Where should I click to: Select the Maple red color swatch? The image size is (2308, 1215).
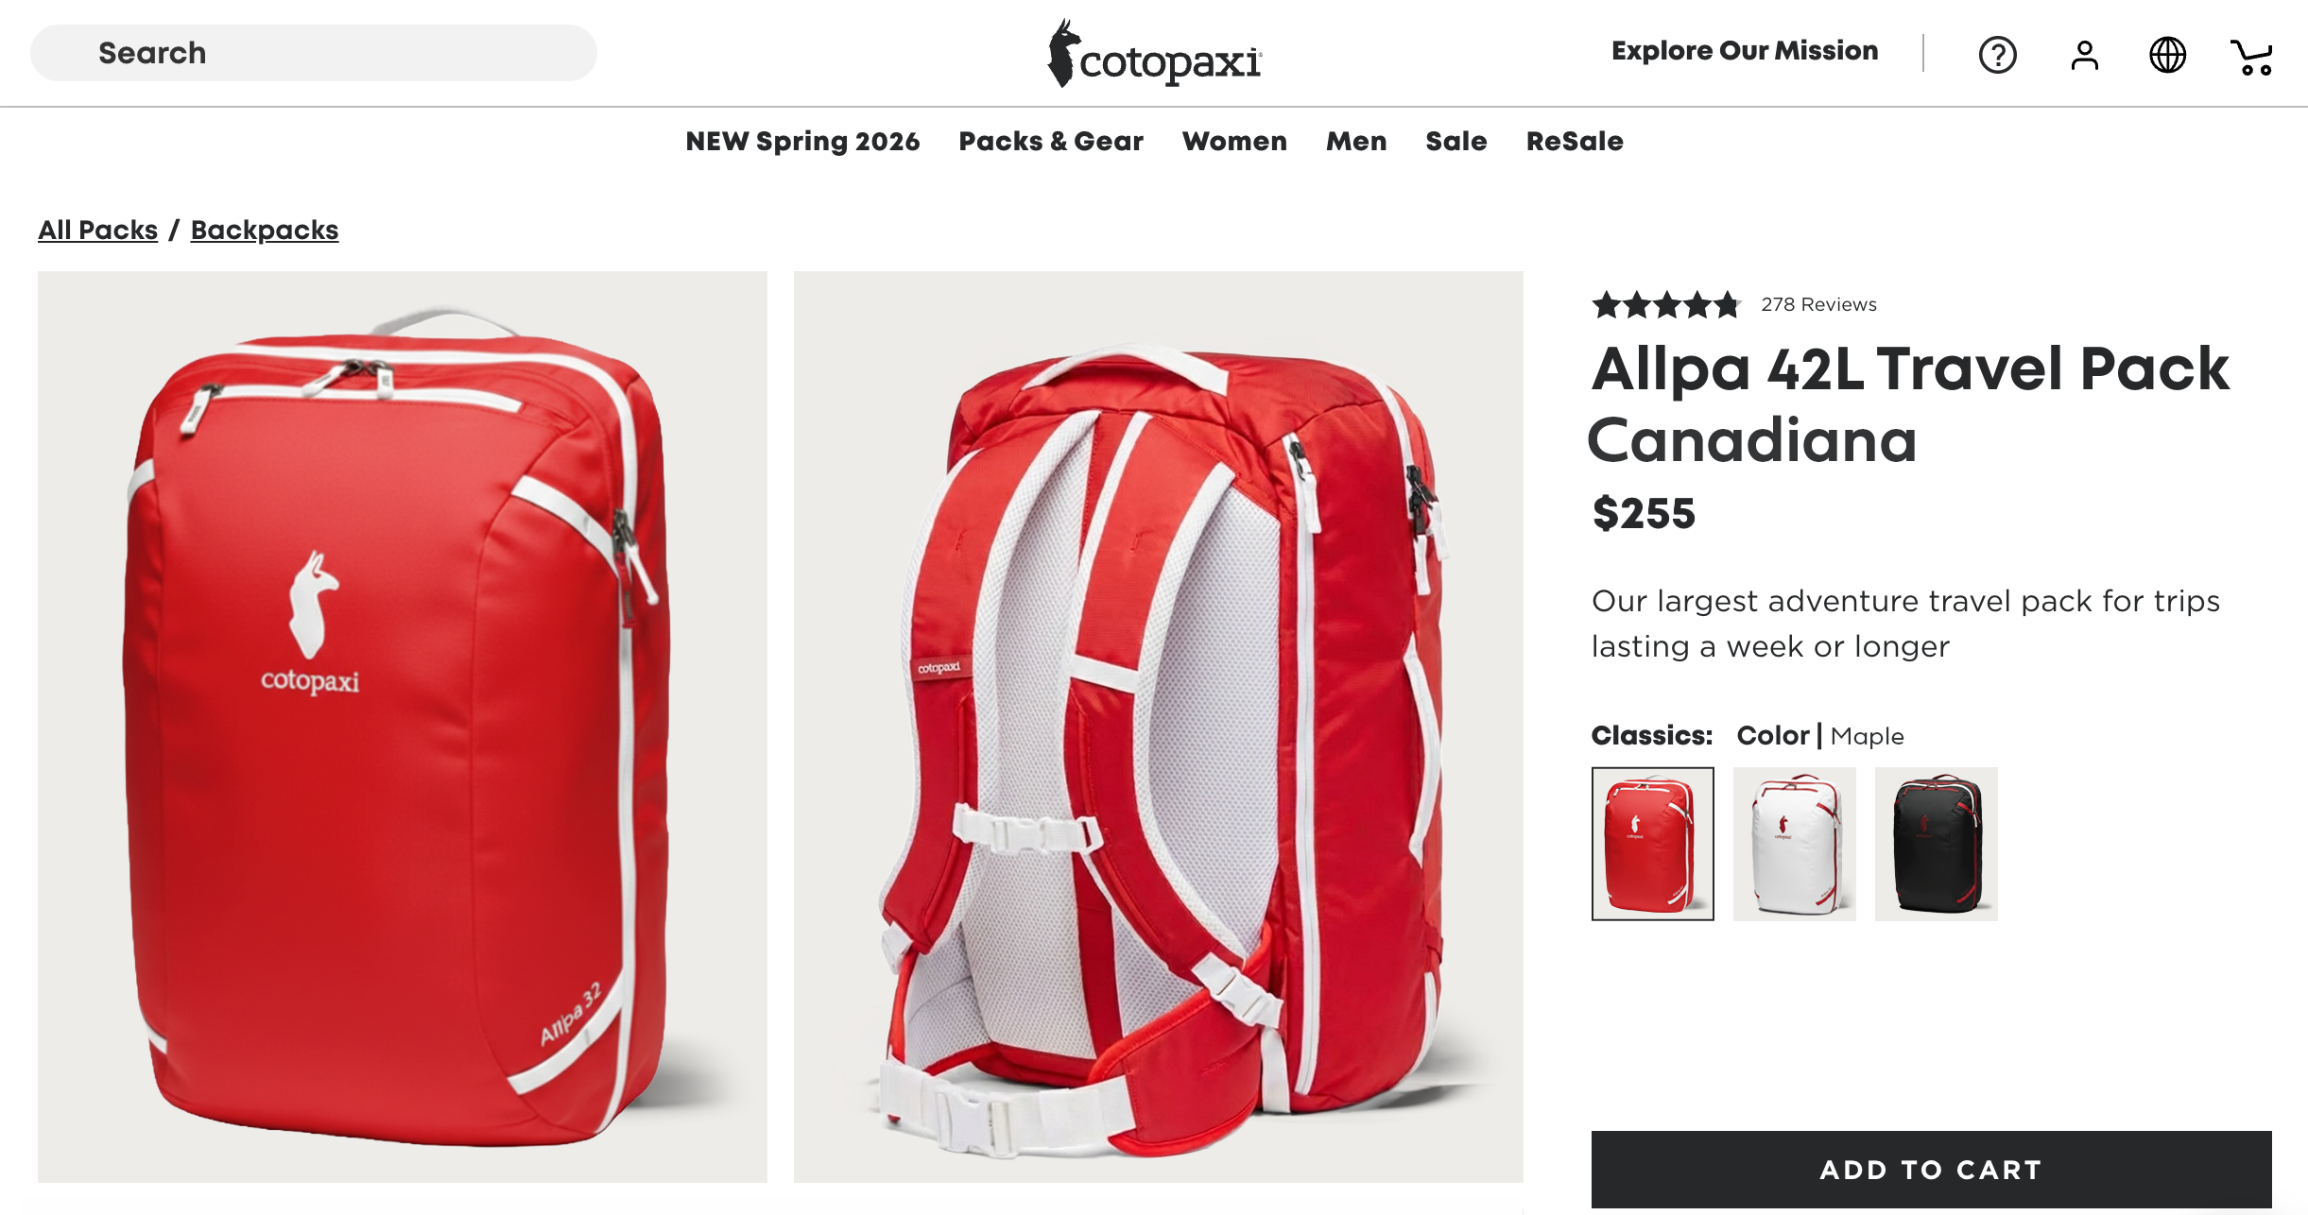coord(1652,844)
